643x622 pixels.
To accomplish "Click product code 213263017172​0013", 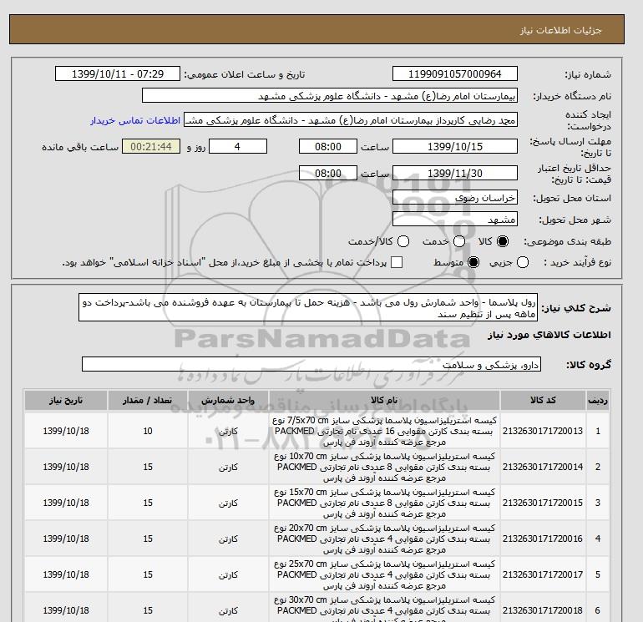I will click(x=543, y=431).
